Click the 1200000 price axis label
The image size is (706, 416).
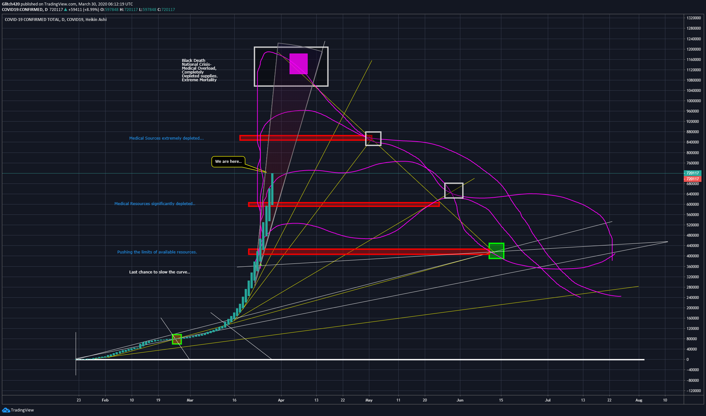click(x=693, y=49)
